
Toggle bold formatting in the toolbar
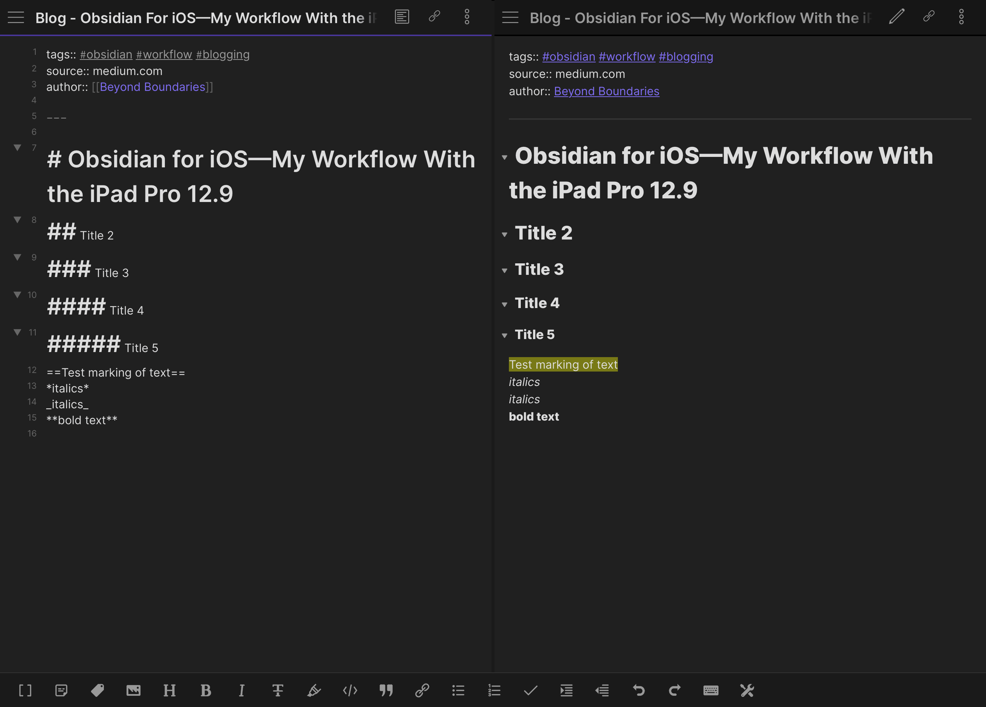pyautogui.click(x=205, y=690)
